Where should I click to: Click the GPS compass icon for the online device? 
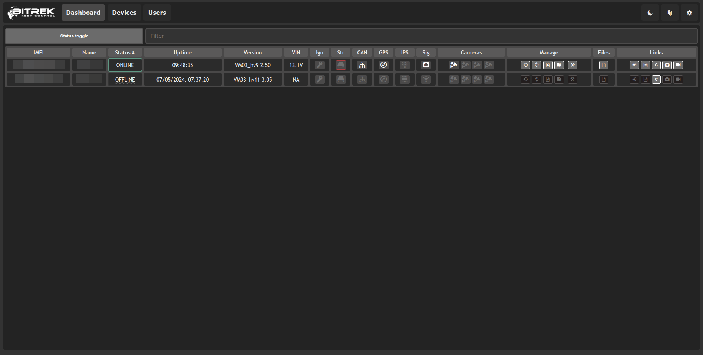383,65
